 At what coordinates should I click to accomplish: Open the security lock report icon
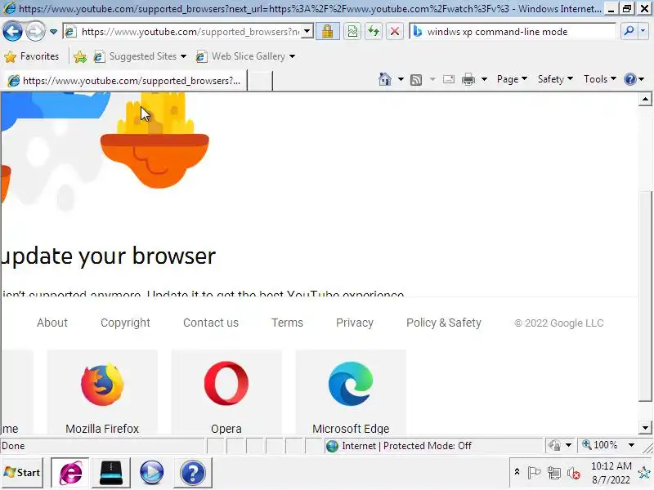(x=328, y=32)
